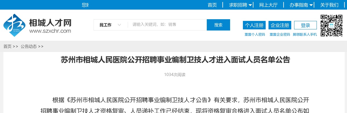Open the 网上大厅 menu item
The width and height of the screenshot is (347, 113).
tap(268, 5)
